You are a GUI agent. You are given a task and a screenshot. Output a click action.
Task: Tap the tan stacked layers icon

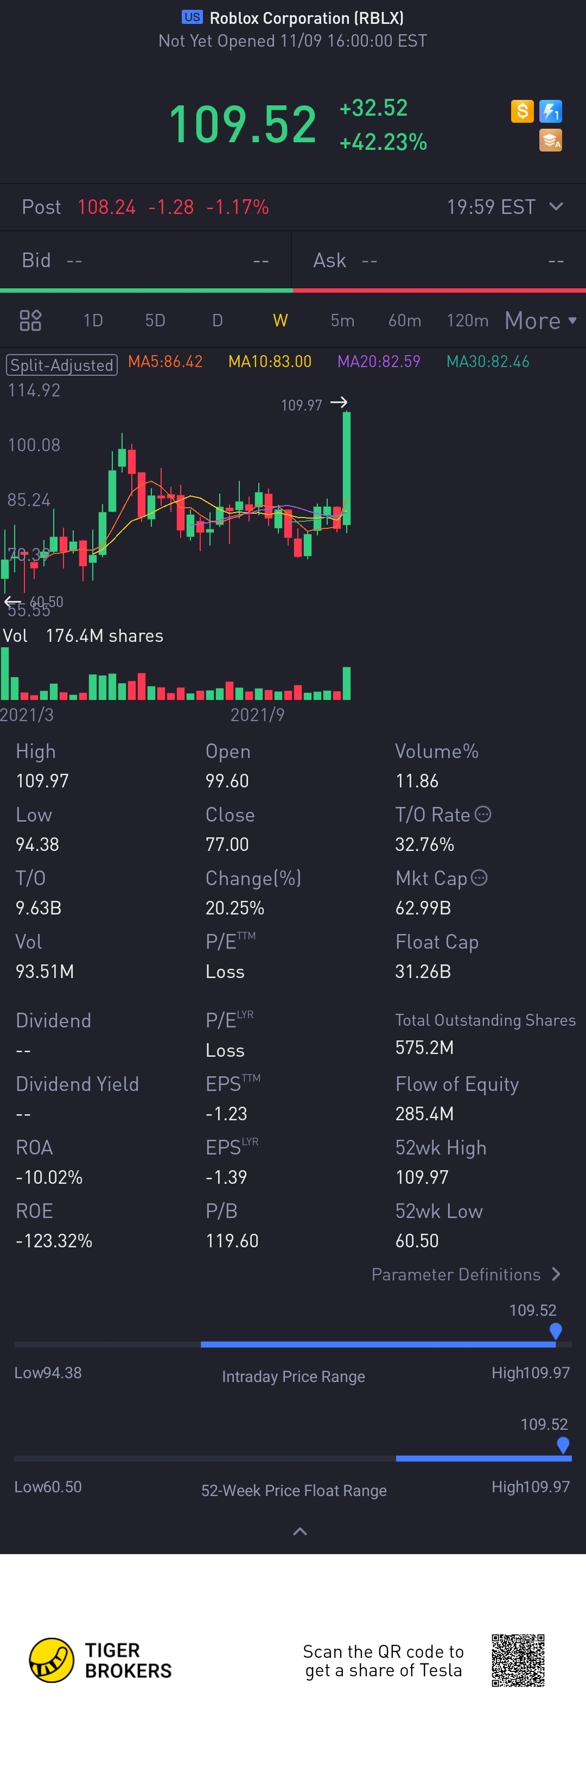coord(550,140)
